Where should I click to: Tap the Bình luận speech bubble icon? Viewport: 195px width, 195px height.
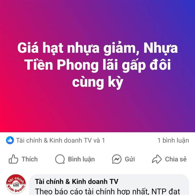[x=60, y=159]
